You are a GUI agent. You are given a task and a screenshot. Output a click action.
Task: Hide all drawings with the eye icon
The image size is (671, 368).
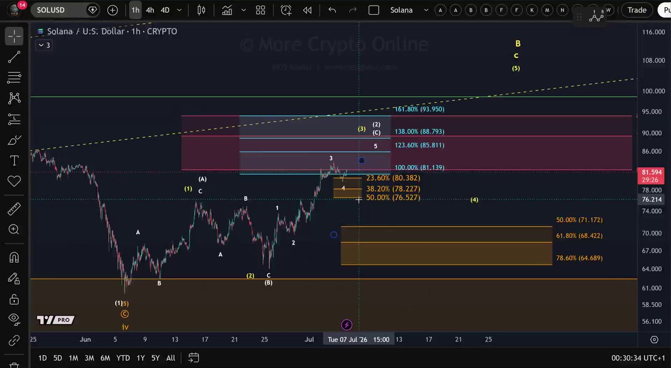[15, 319]
